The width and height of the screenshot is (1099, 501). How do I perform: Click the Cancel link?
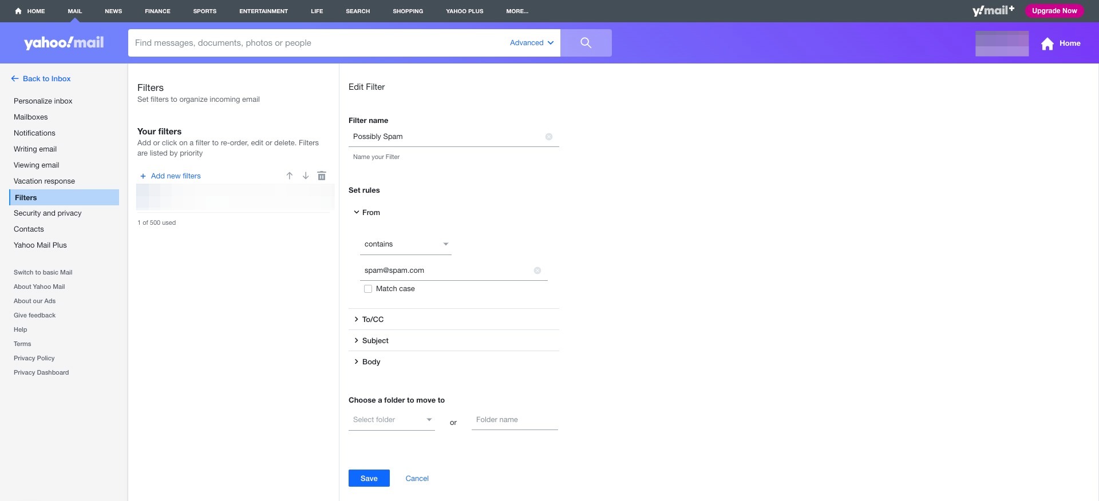(x=417, y=478)
